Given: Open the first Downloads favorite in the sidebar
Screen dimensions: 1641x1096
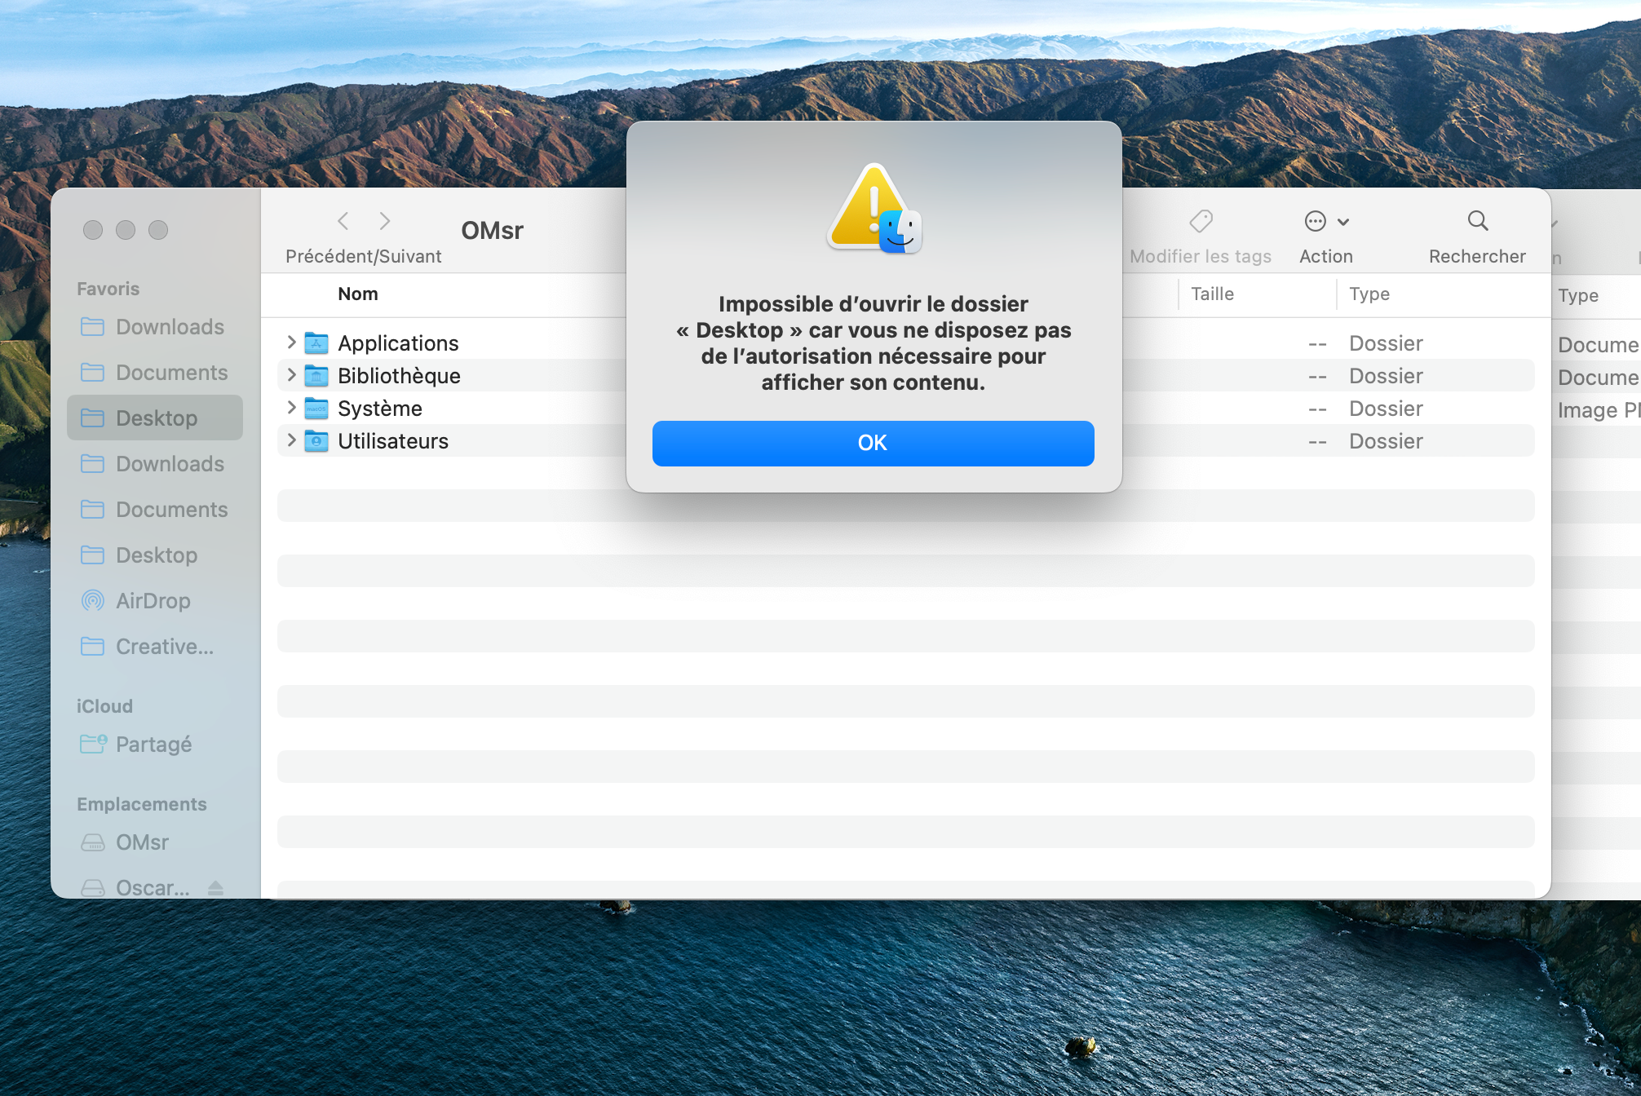Looking at the screenshot, I should 170,327.
